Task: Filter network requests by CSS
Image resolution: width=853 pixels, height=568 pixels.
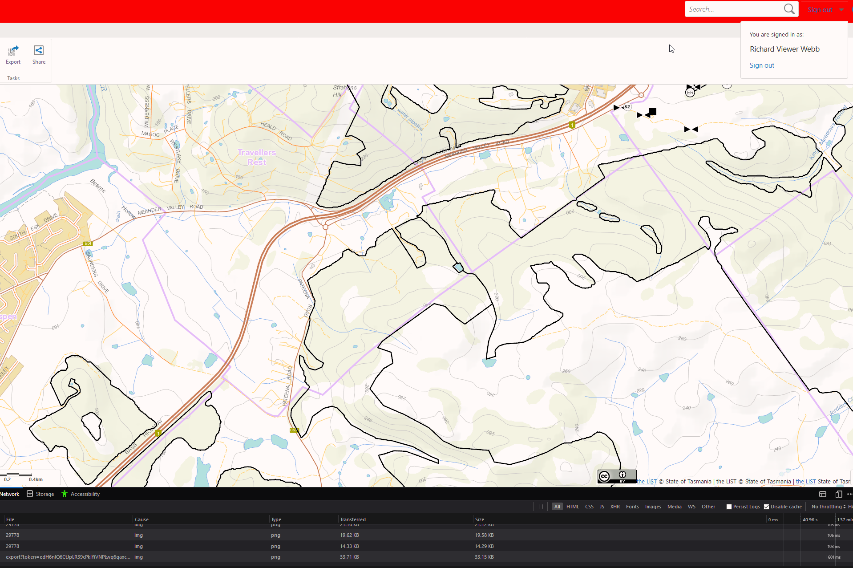Action: tap(589, 507)
